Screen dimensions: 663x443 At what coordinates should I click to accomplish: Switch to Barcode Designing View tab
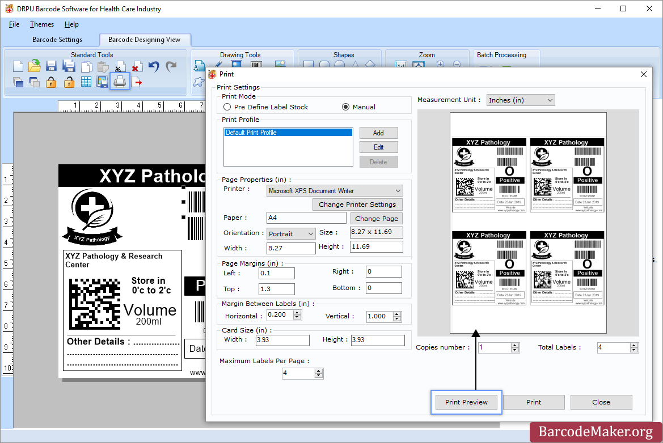(x=144, y=40)
